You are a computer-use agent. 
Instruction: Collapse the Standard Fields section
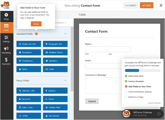click(65, 34)
